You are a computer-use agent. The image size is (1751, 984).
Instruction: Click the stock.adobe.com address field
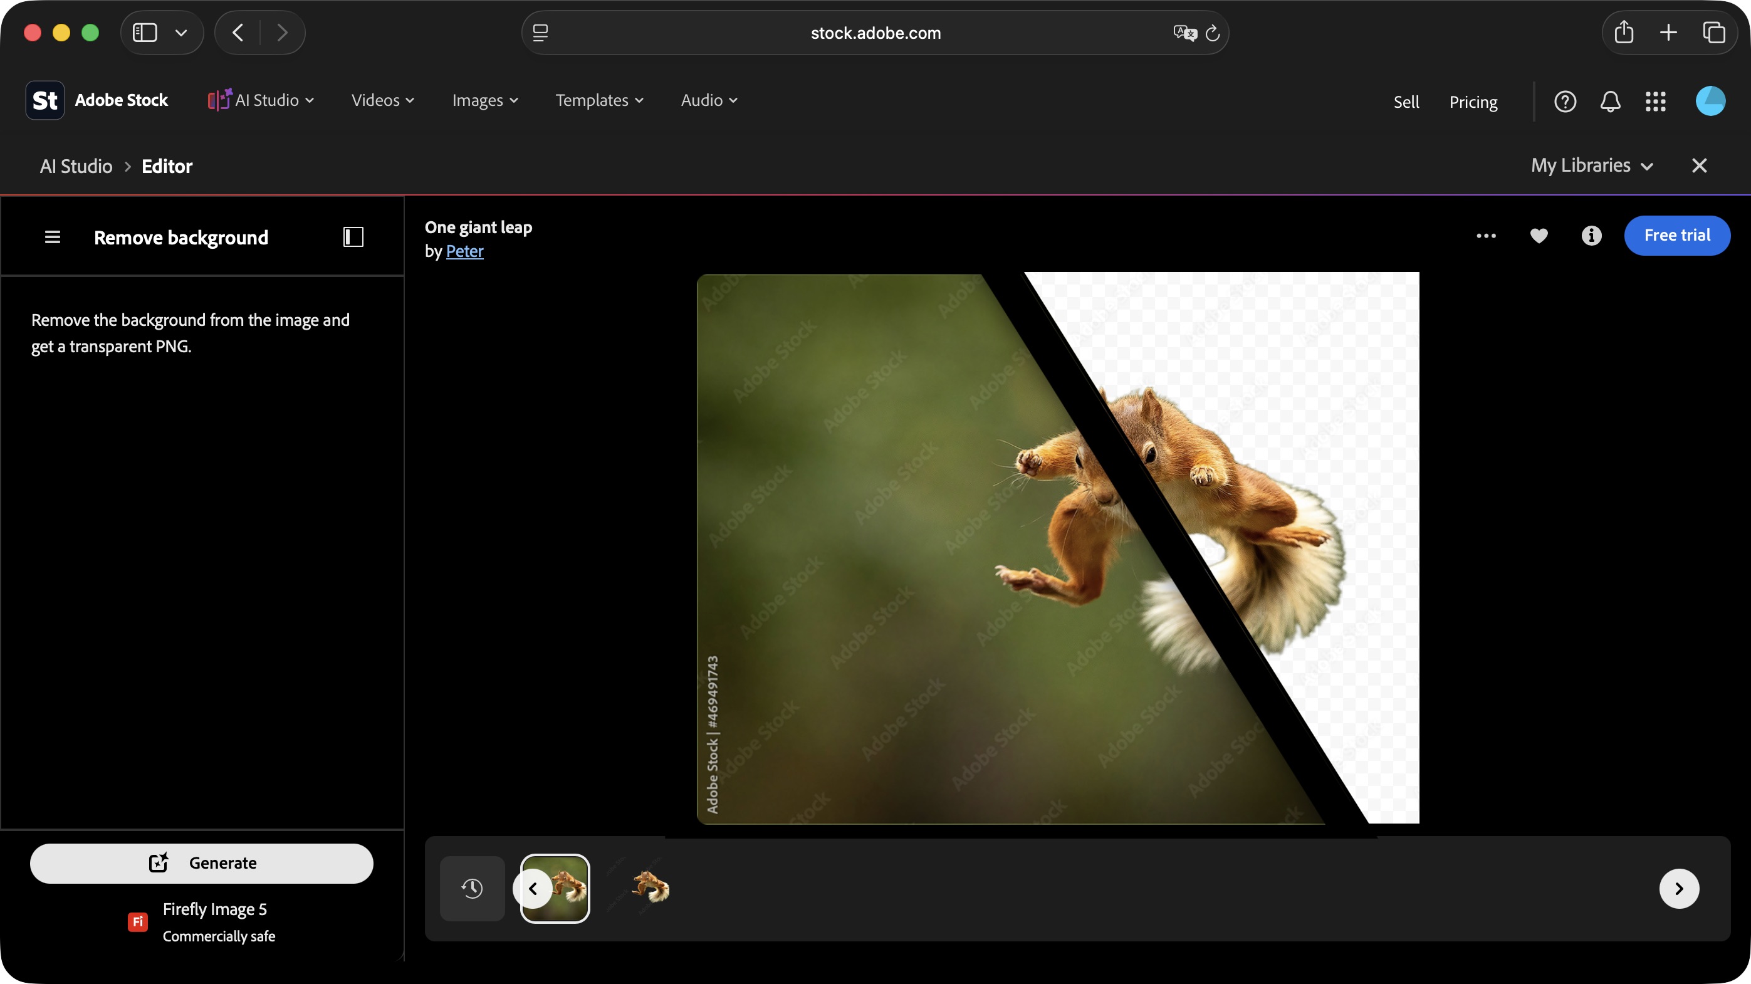click(876, 33)
